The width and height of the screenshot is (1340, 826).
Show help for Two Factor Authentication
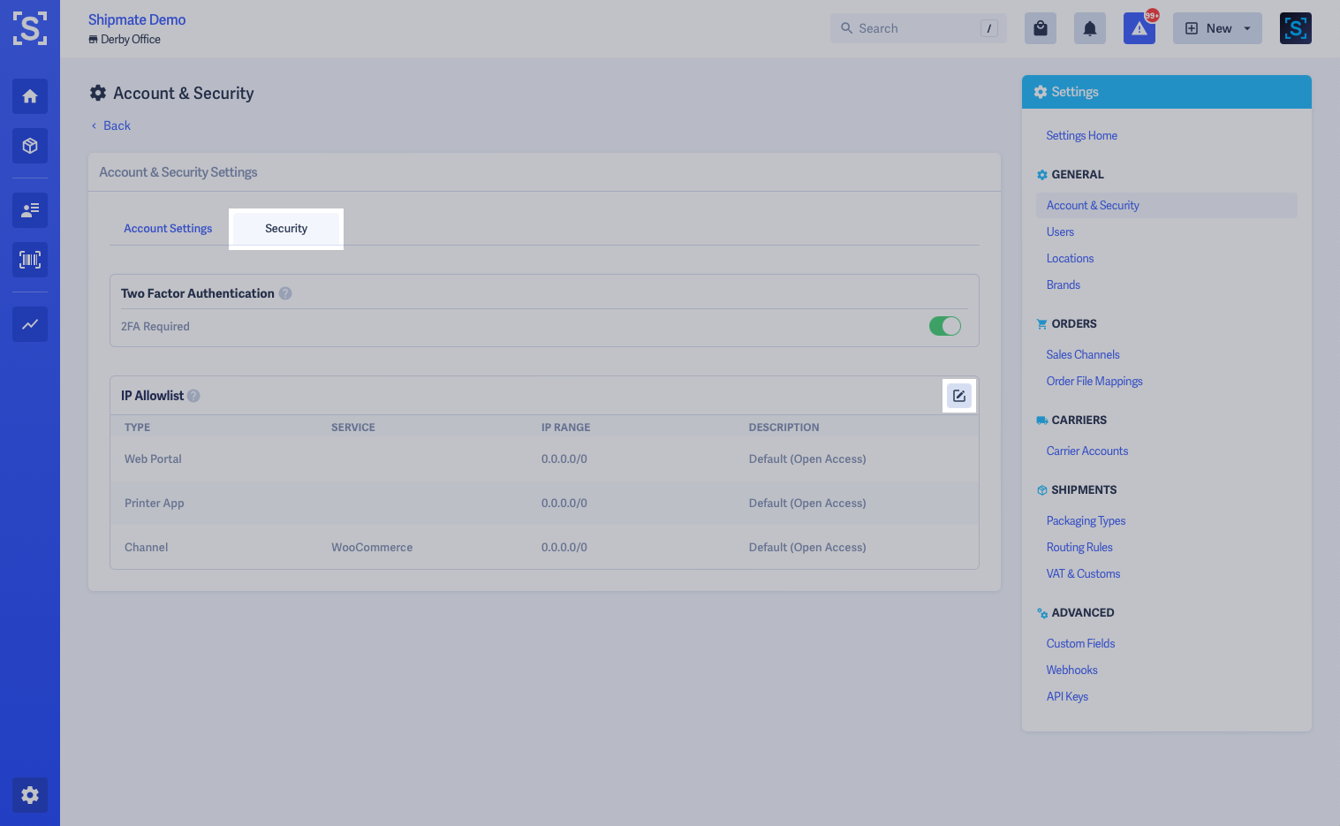tap(285, 293)
